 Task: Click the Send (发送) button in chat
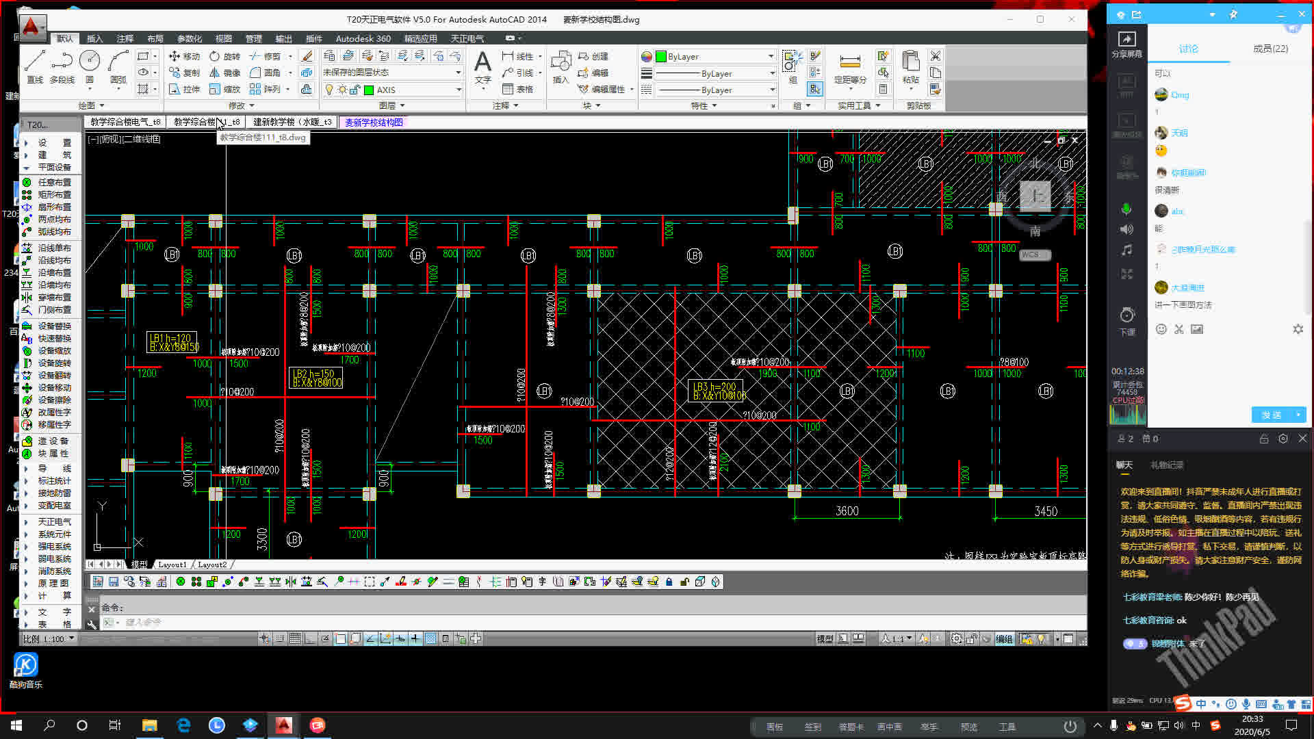tap(1272, 415)
